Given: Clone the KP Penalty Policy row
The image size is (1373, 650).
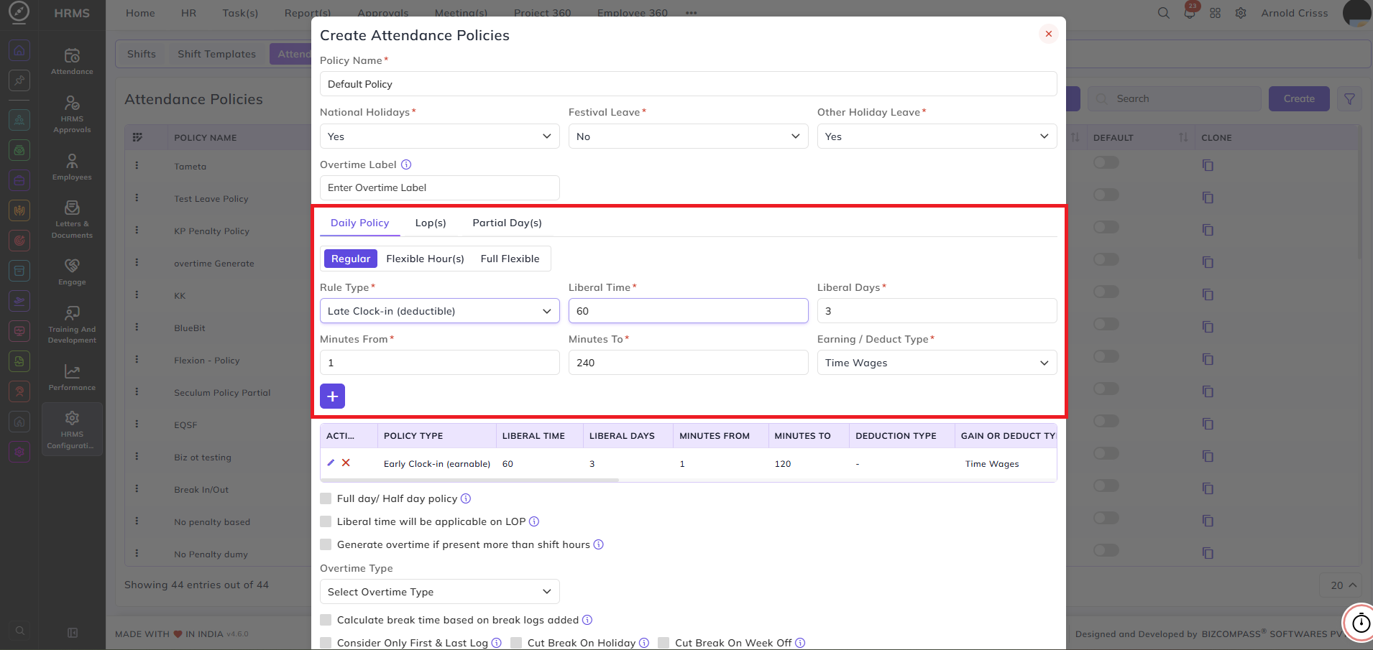Looking at the screenshot, I should pos(1208,230).
